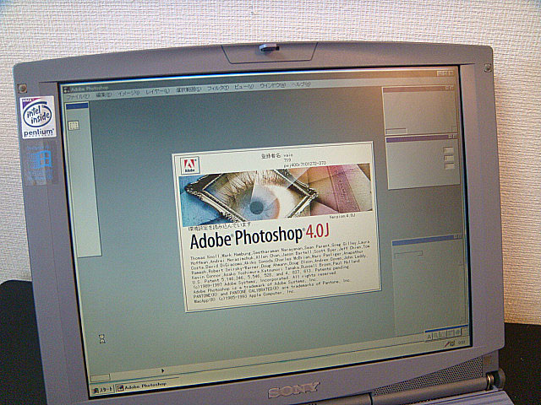Open the イメージ(I) menu
The height and width of the screenshot is (405, 541).
pos(128,94)
